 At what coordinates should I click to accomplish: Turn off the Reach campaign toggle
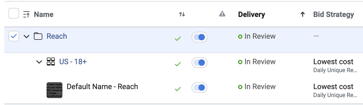(x=199, y=37)
